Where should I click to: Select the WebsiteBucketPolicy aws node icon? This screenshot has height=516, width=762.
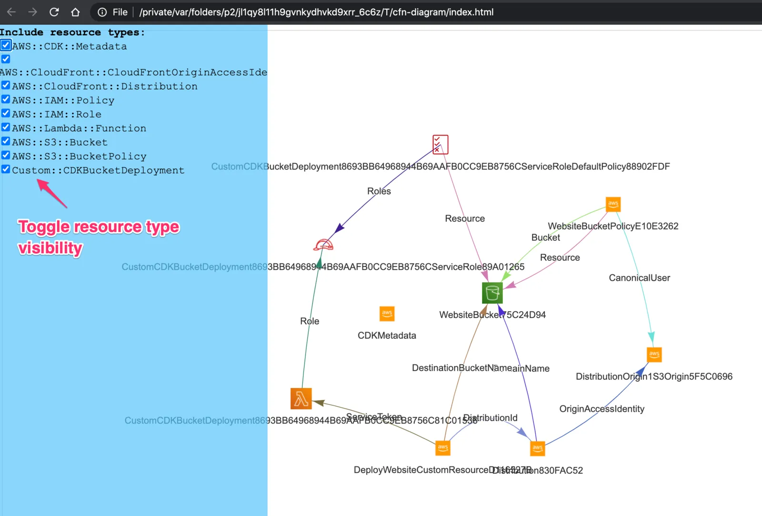(613, 204)
